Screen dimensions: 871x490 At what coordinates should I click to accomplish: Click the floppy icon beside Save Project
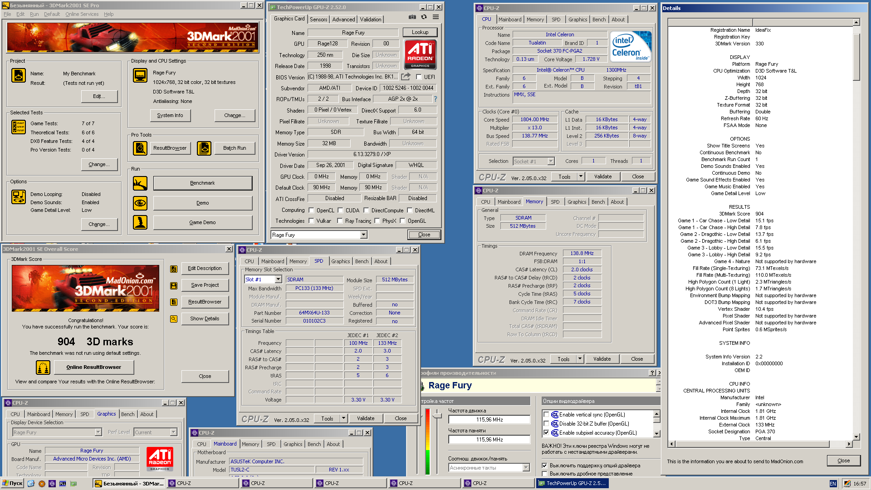(173, 286)
